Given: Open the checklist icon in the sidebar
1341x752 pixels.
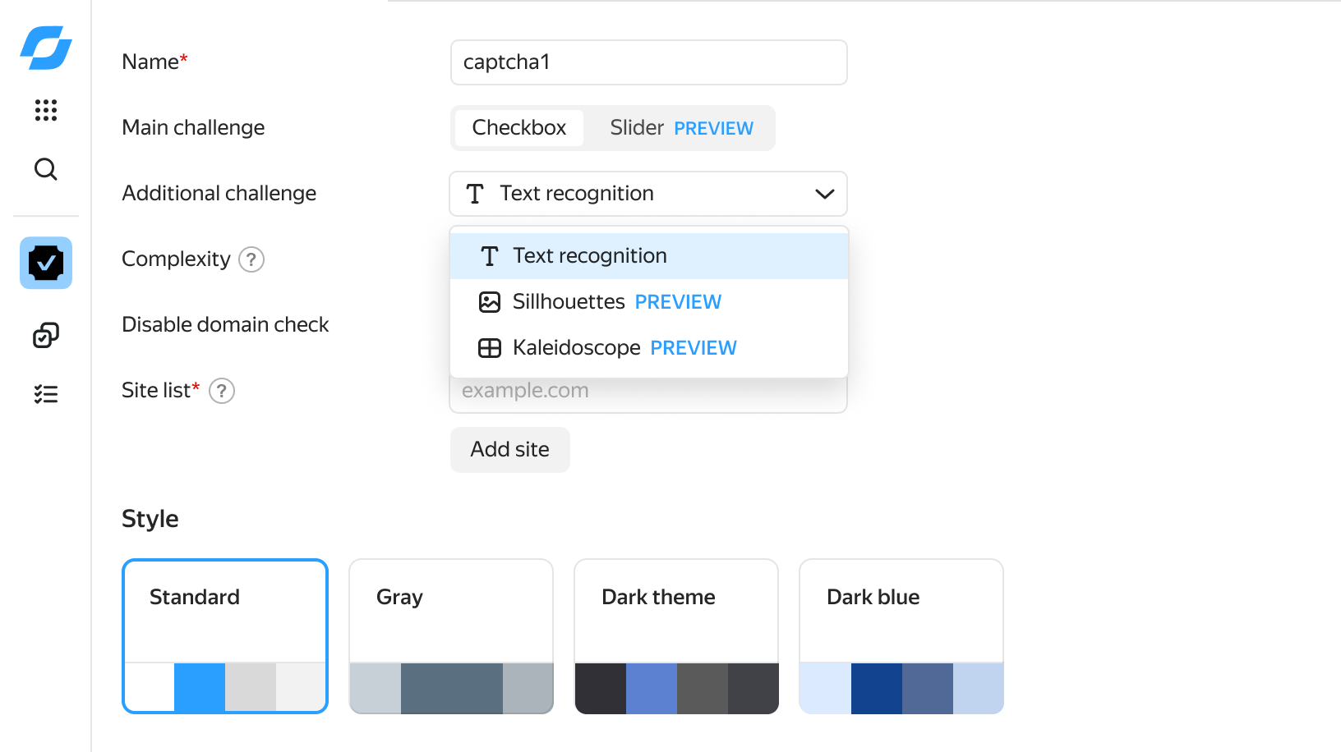Looking at the screenshot, I should pos(46,394).
